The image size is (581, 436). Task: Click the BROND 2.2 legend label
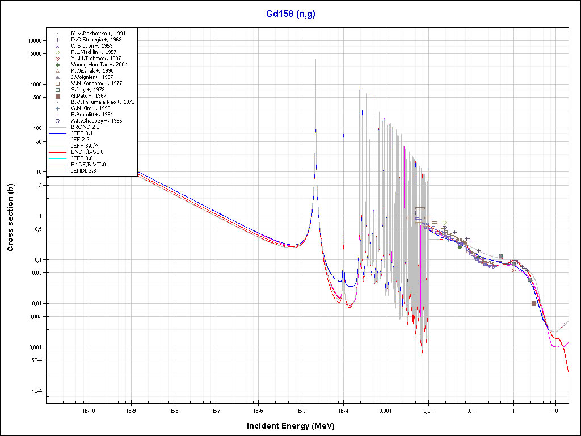click(85, 127)
